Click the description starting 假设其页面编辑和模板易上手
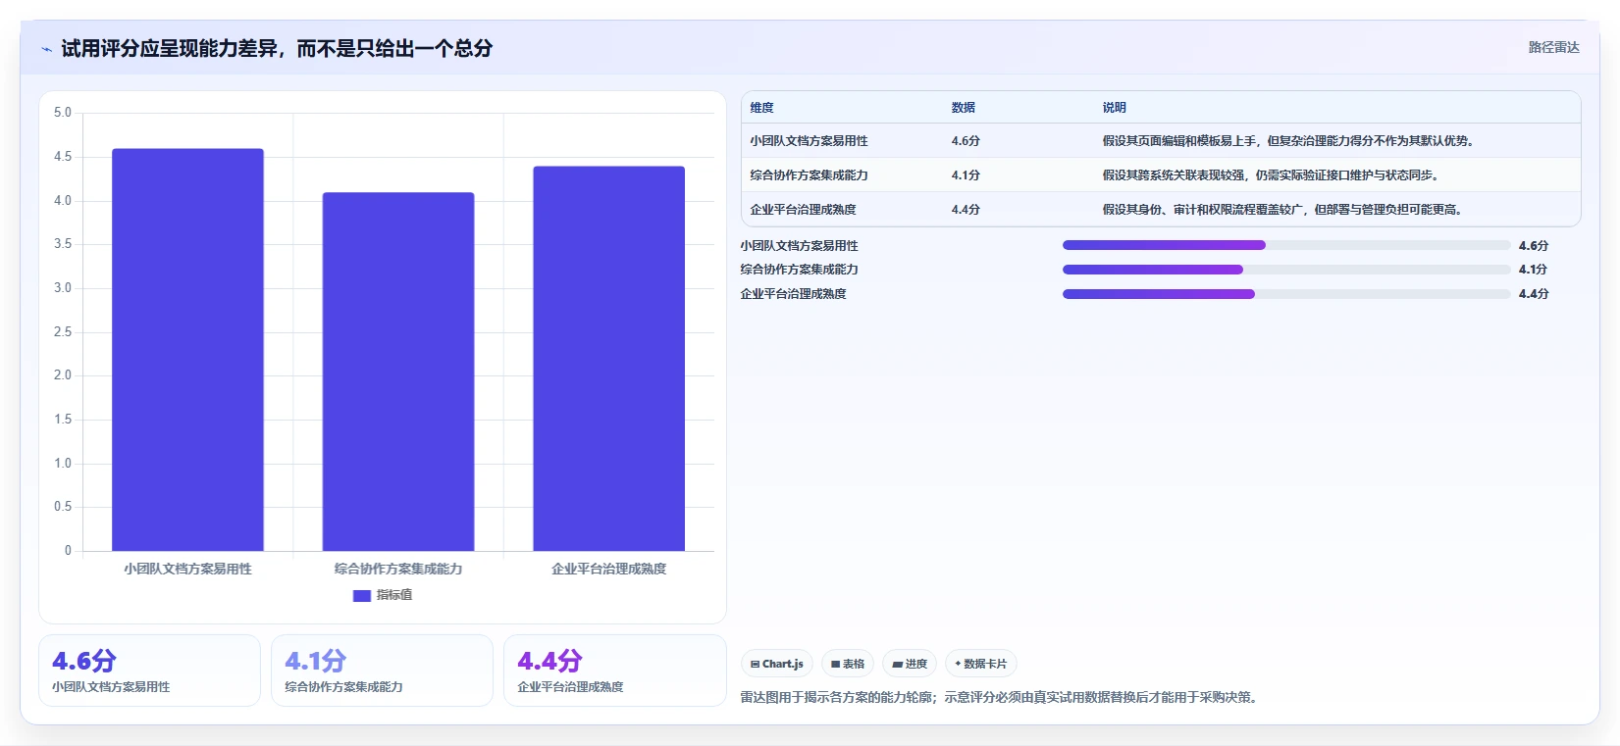Viewport: 1620px width, 746px height. coord(1290,141)
